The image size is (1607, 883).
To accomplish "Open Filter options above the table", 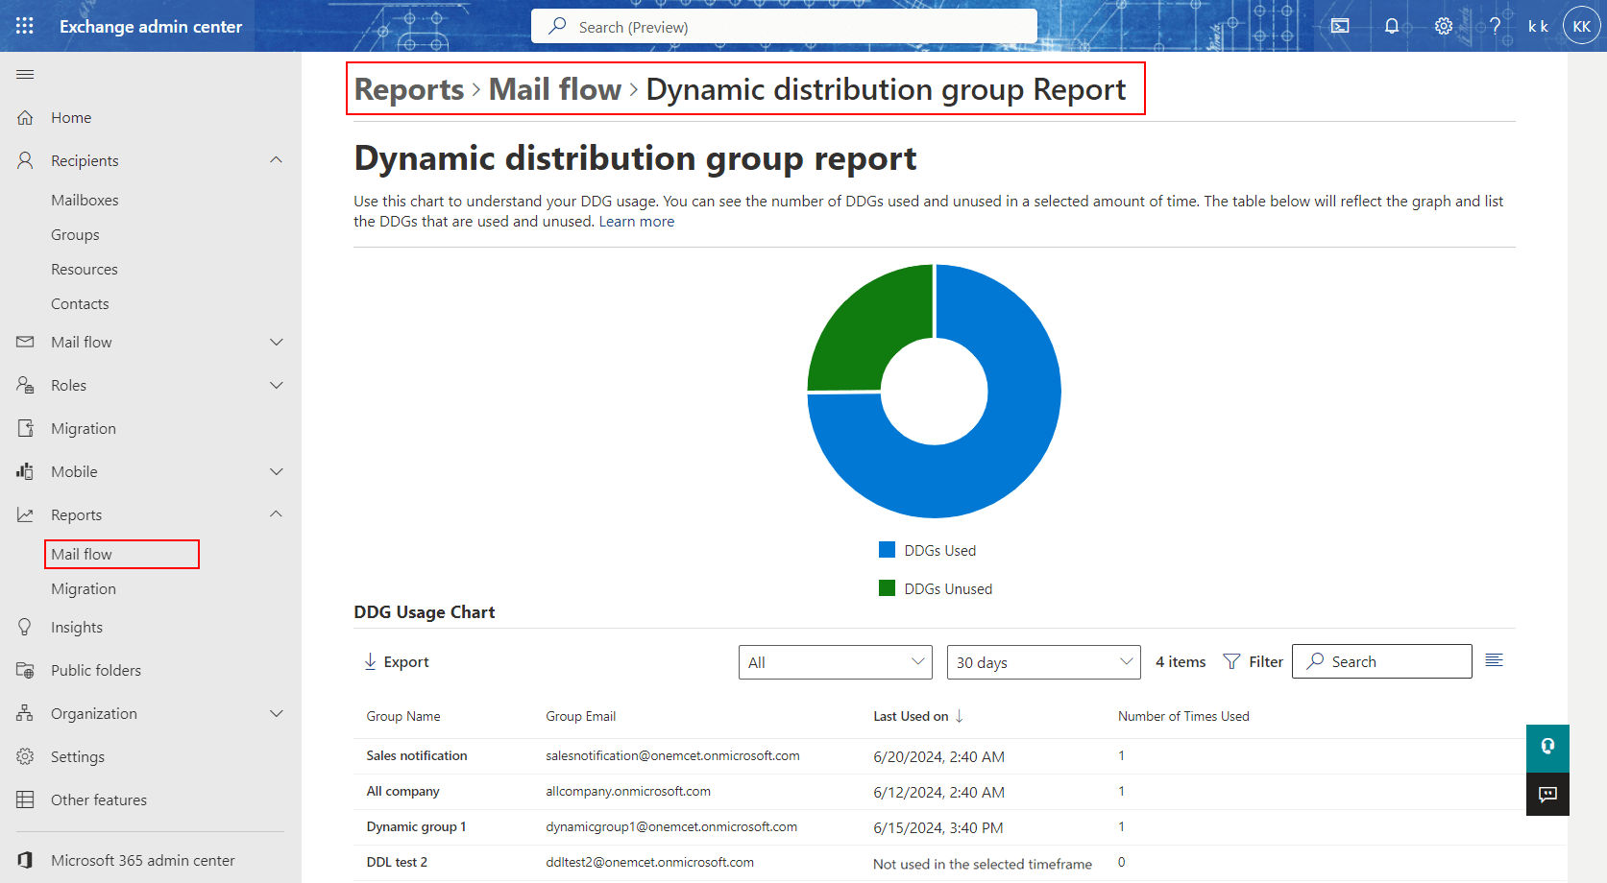I will pyautogui.click(x=1253, y=661).
